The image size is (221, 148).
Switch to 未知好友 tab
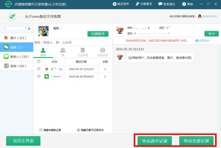pyautogui.click(x=102, y=52)
